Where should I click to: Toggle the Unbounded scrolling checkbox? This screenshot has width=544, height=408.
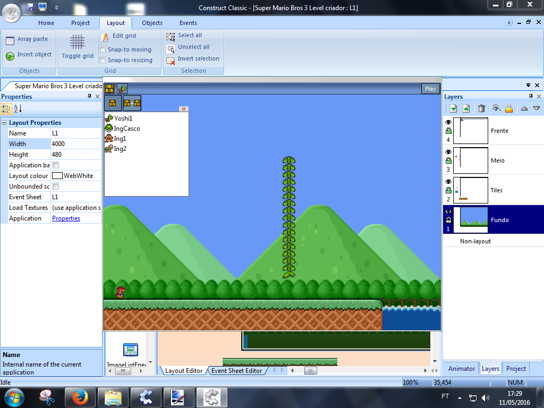[x=55, y=186]
